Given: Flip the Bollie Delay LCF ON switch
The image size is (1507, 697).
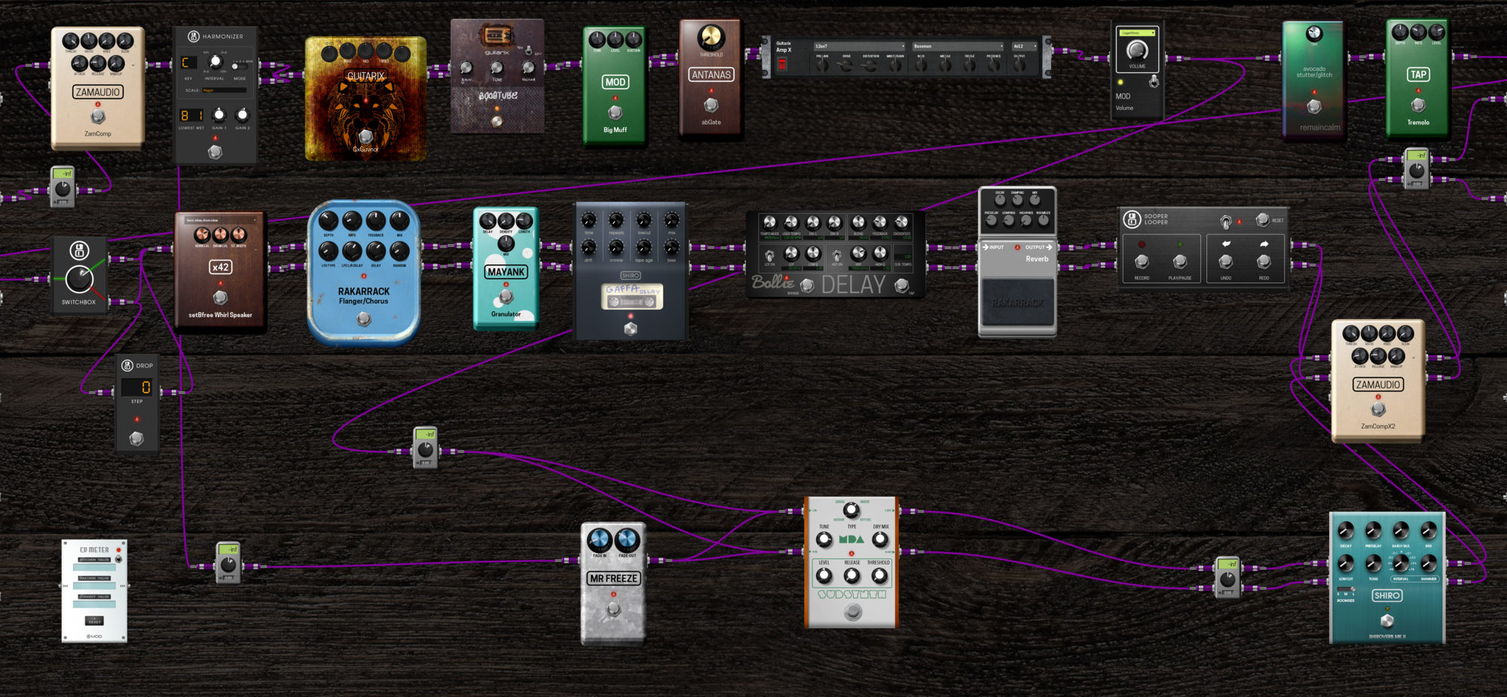Looking at the screenshot, I should pyautogui.click(x=769, y=255).
